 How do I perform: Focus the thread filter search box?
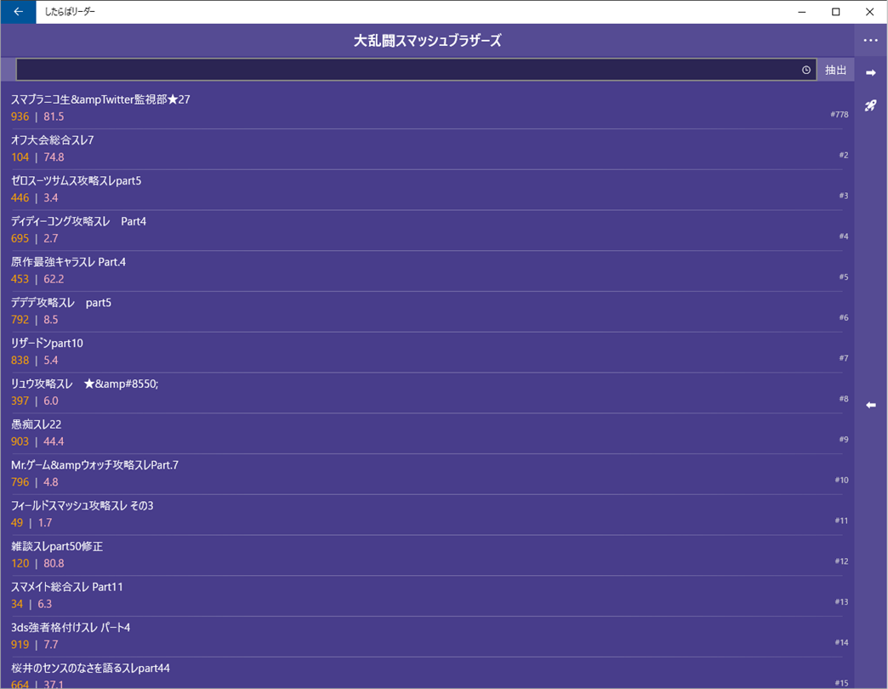tap(416, 70)
